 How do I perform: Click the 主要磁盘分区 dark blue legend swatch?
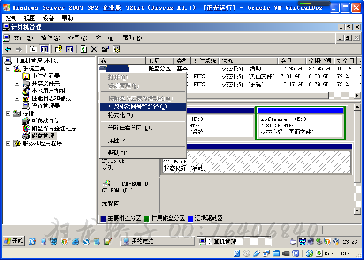coord(103,219)
